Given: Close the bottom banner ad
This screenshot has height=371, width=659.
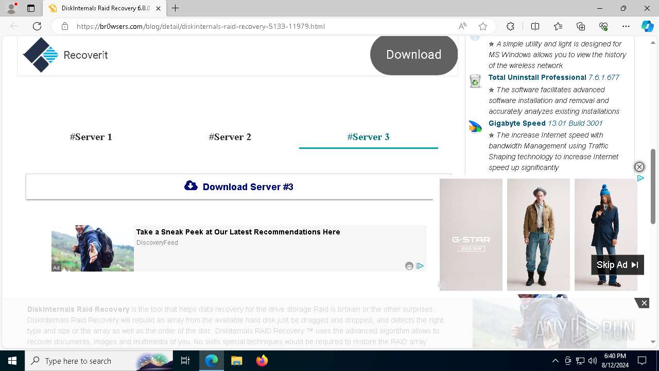Looking at the screenshot, I should tap(644, 303).
